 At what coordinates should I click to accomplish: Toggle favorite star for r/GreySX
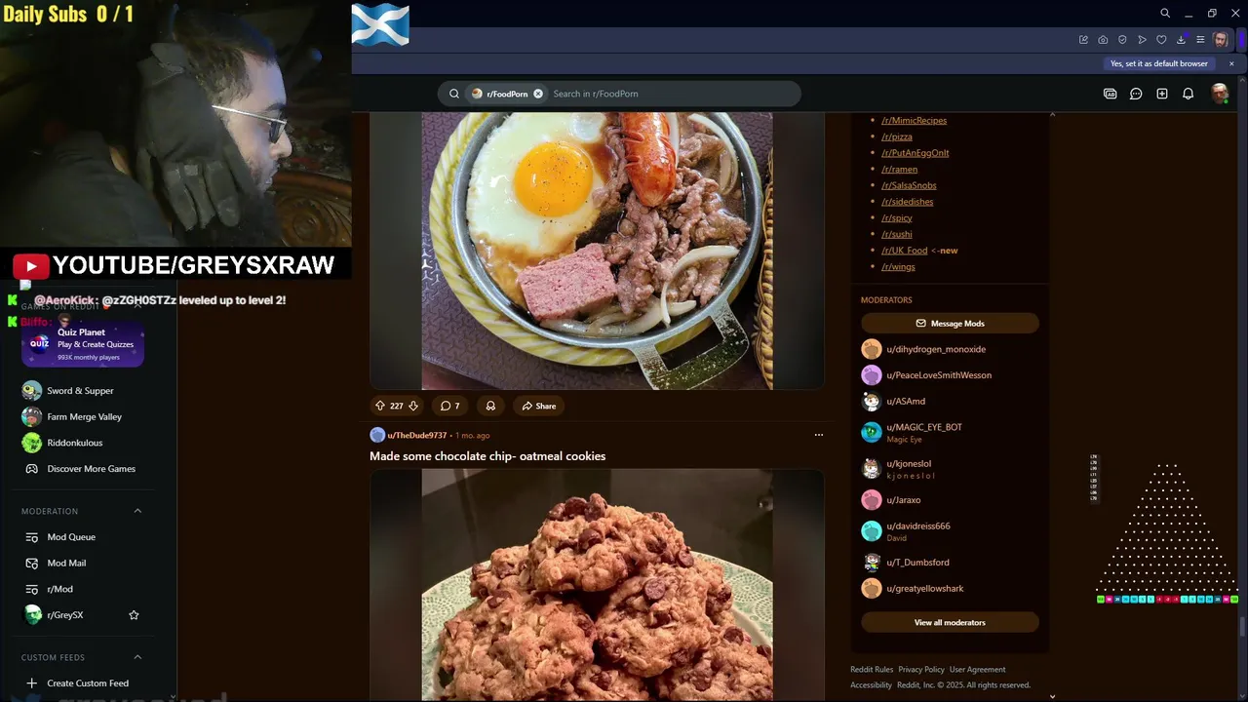[134, 615]
